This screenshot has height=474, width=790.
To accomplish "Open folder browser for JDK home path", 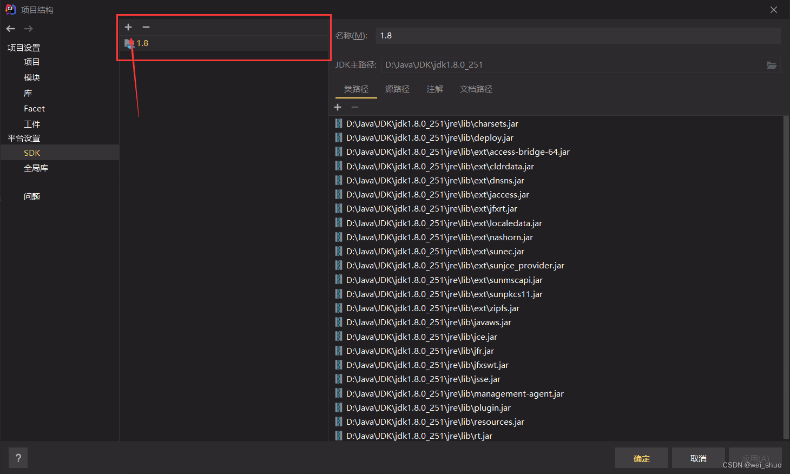I will (772, 65).
